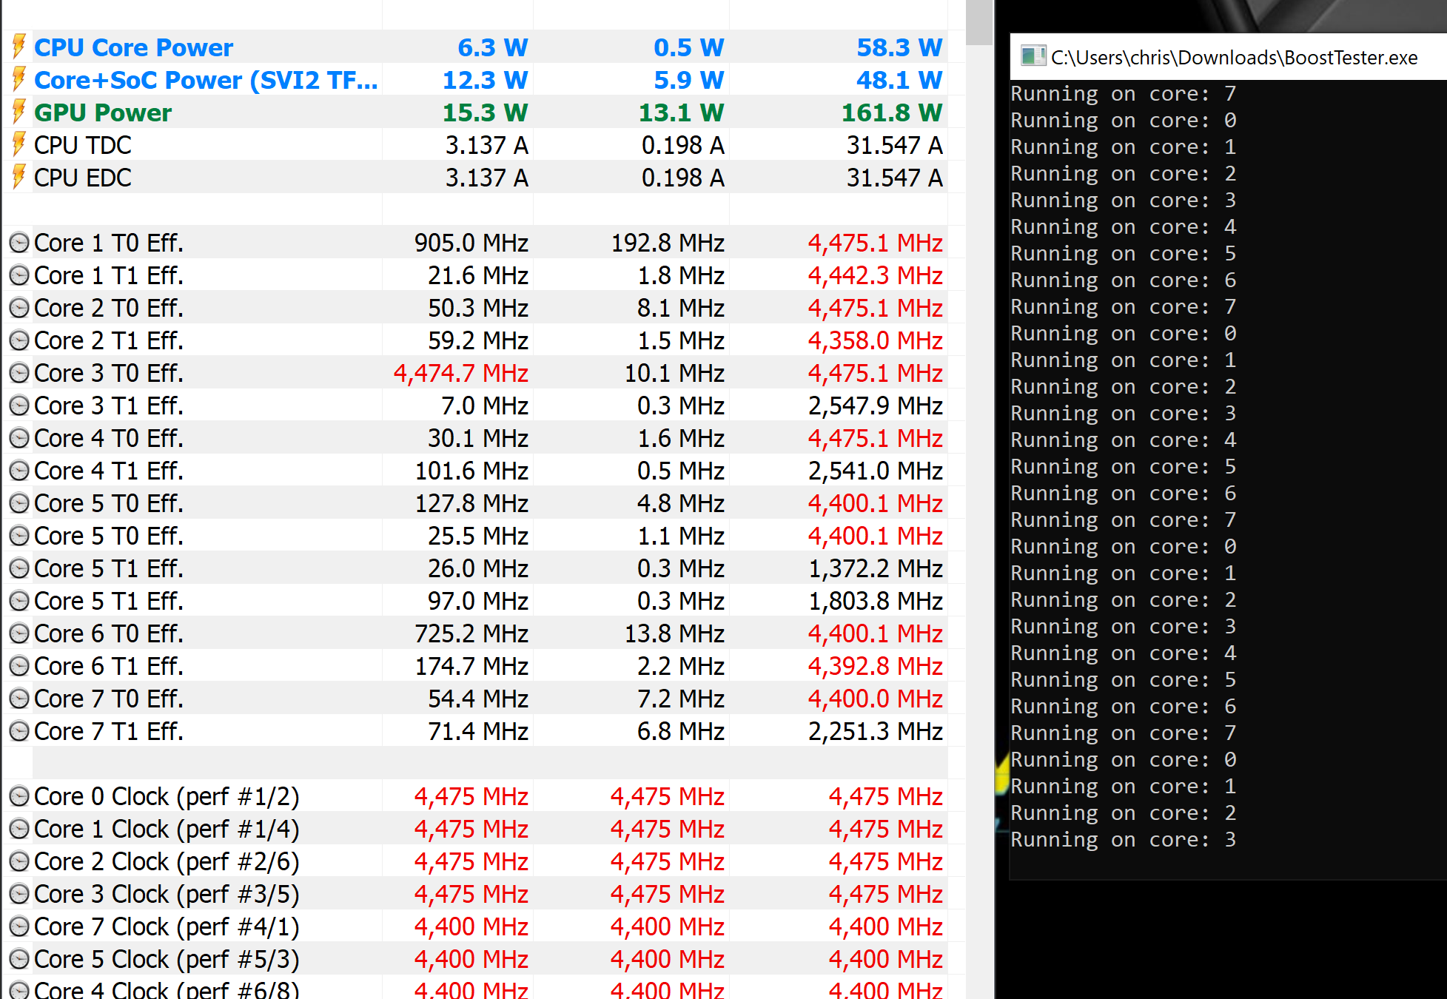Click the GPU Power maximum value 161.8 W
Screen dimensions: 1447x999
coord(891,112)
